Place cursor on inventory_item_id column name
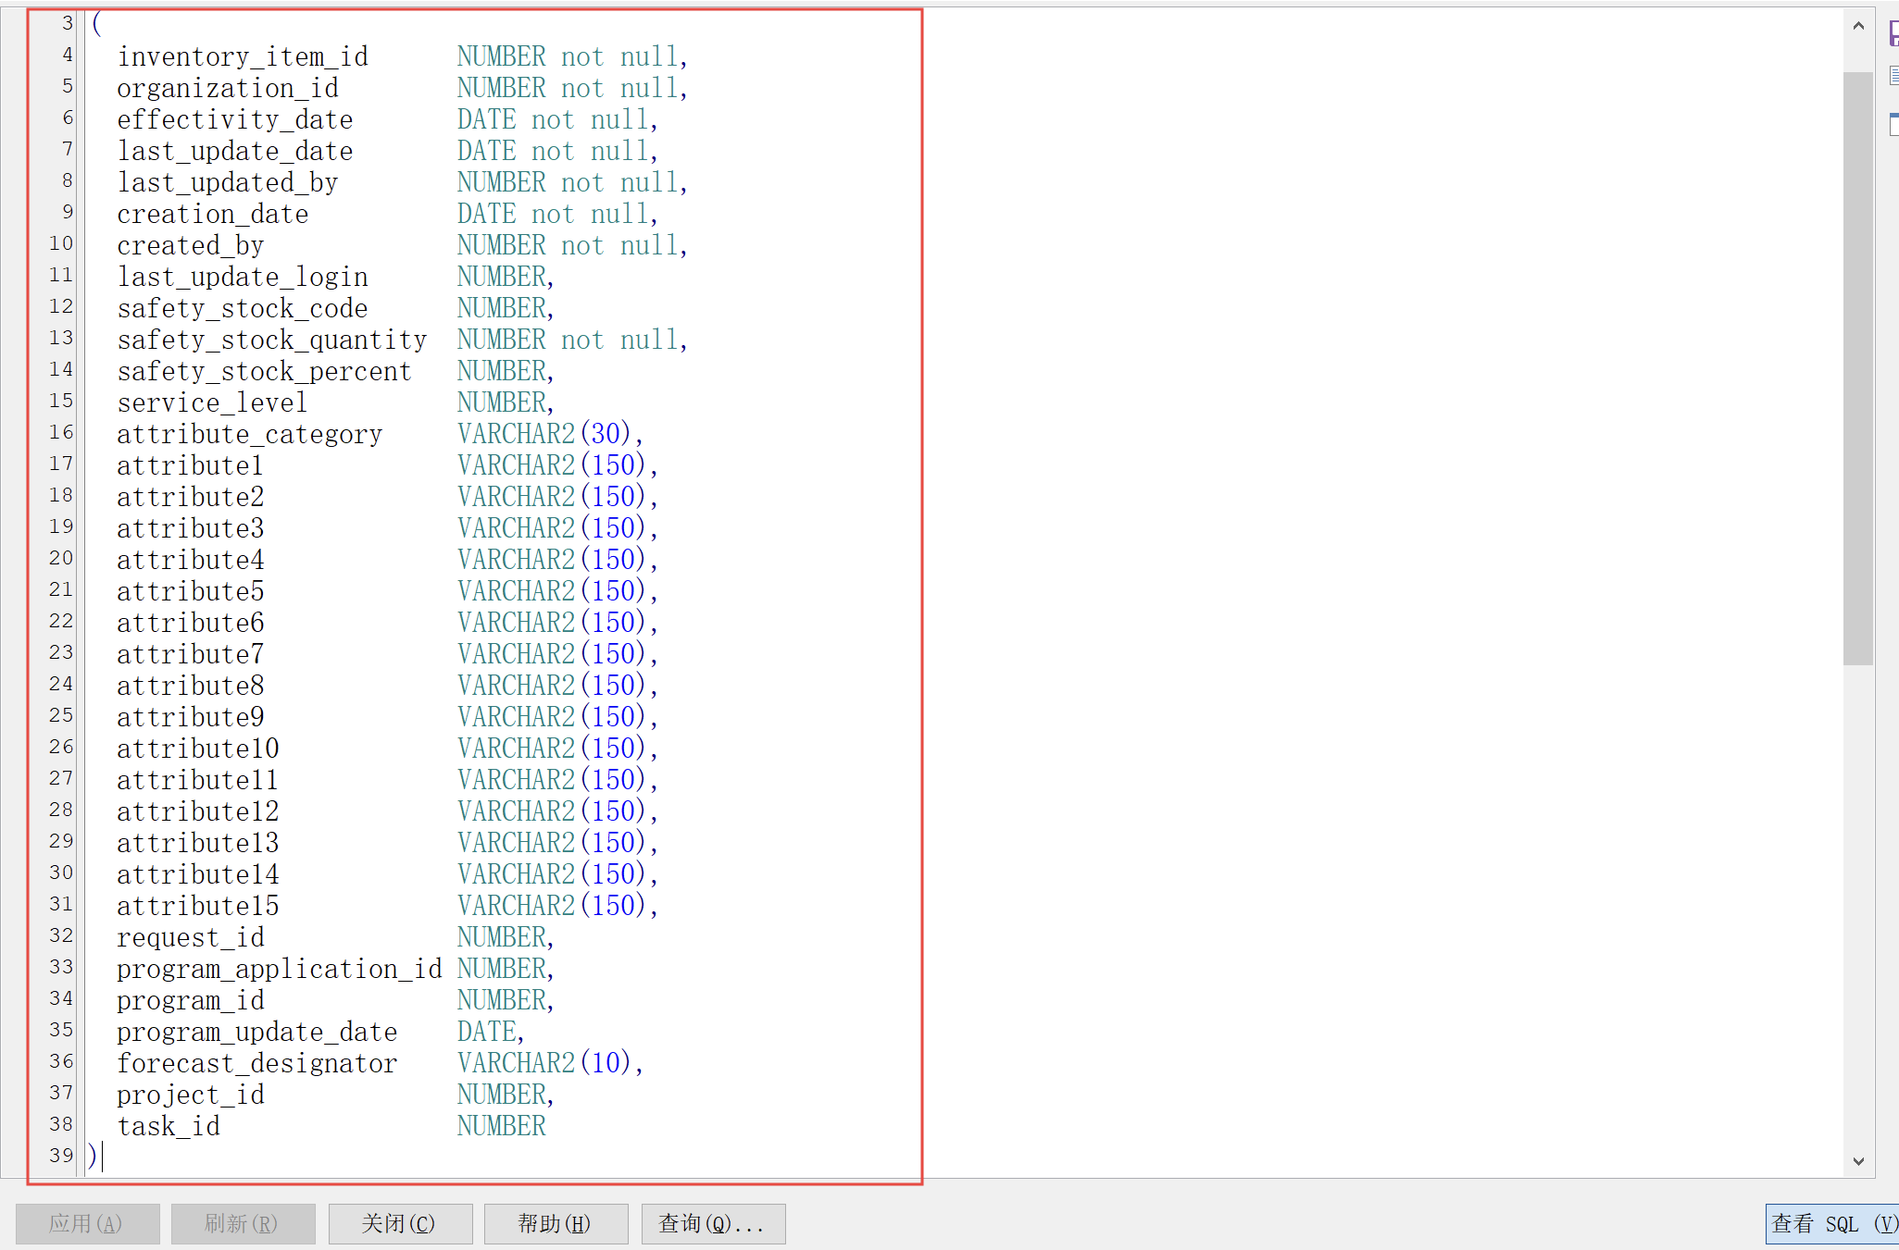 point(243,57)
